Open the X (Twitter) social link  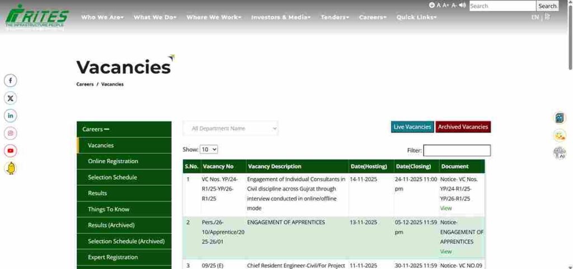[x=11, y=98]
